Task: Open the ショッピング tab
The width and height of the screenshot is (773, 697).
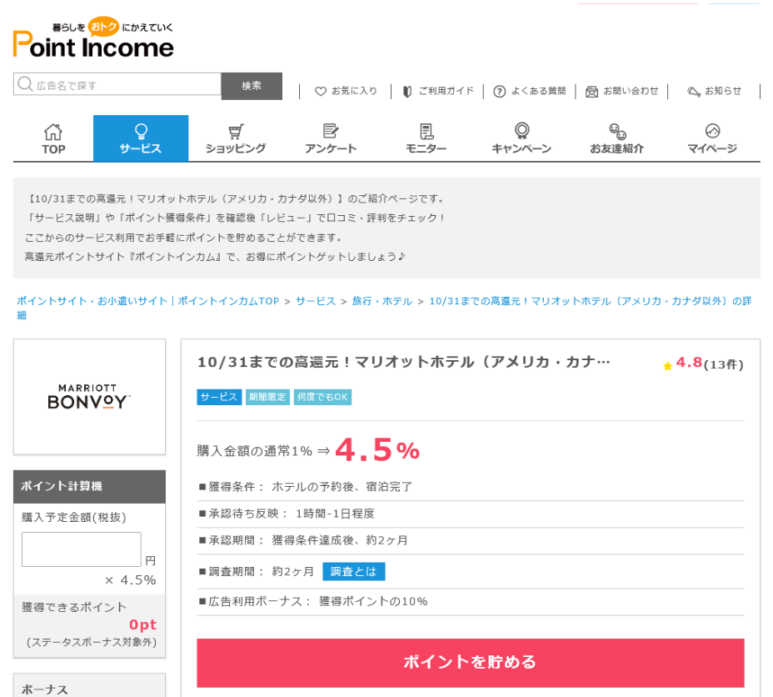Action: 236,138
